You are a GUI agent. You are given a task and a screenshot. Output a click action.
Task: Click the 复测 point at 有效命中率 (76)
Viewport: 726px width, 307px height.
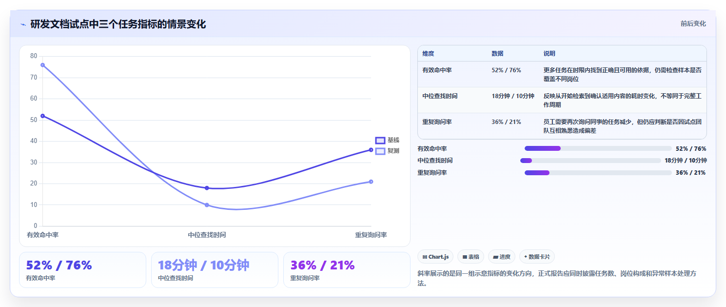43,65
